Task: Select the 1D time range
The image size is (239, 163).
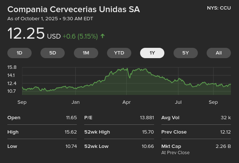Action: pos(19,53)
